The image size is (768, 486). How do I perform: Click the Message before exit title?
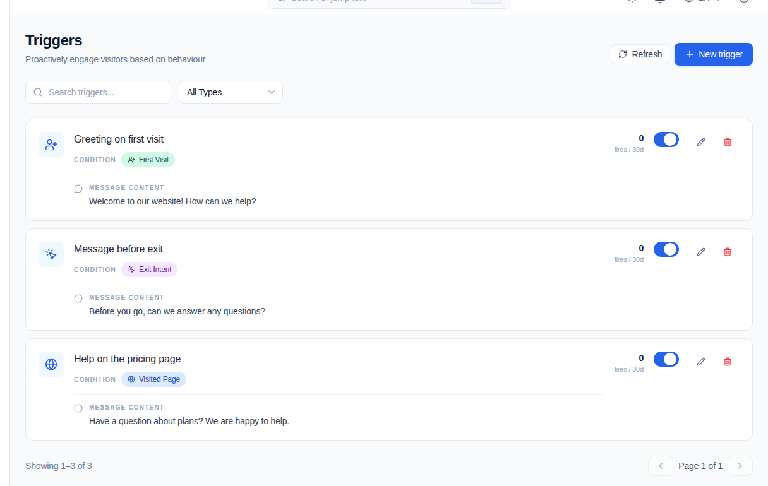(x=118, y=249)
